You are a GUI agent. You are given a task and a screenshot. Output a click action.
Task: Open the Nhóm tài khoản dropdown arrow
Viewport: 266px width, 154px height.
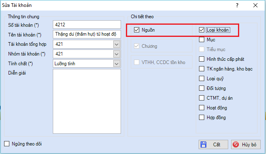pyautogui.click(x=117, y=54)
